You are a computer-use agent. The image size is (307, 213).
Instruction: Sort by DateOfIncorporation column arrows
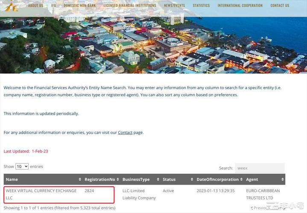click(241, 179)
